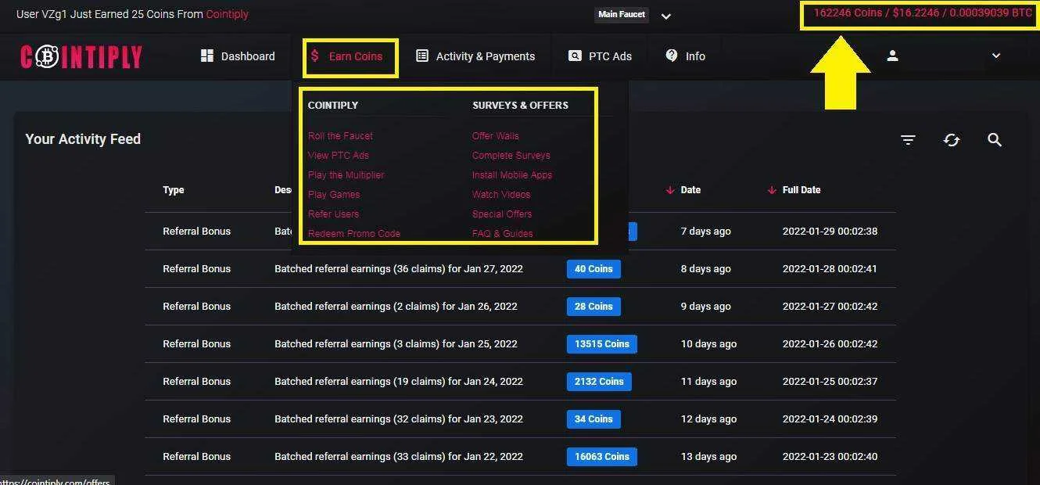Screen dimensions: 1040x485
Task: Open Offer Walls link
Action: point(496,136)
